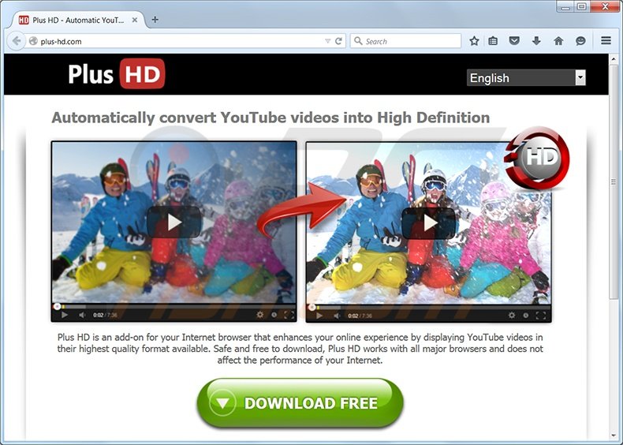
Task: Open a new tab with plus button
Action: click(x=155, y=20)
